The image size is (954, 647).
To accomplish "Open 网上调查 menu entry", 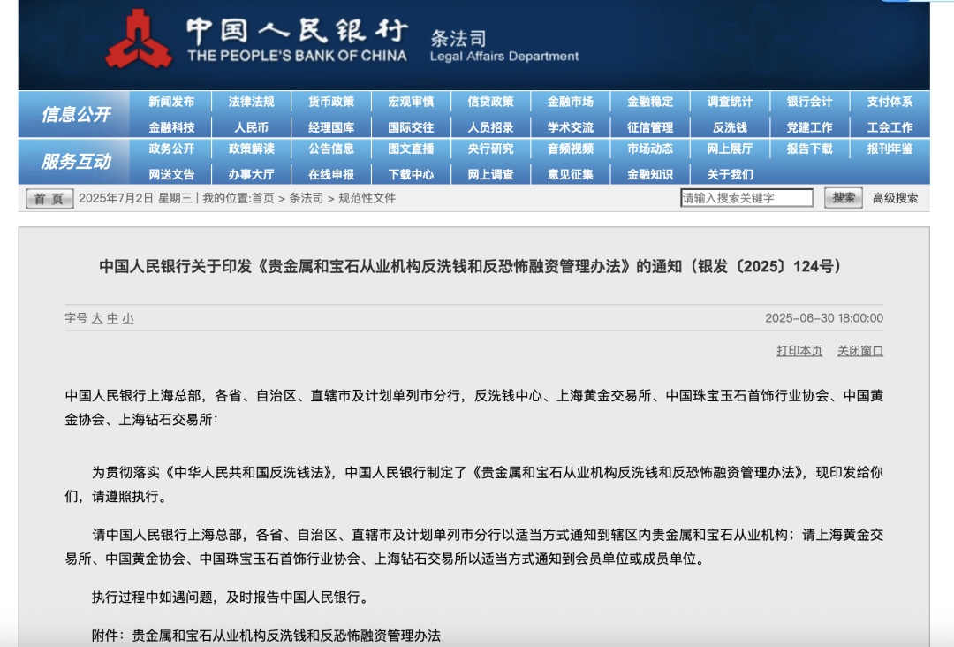I will (x=490, y=175).
